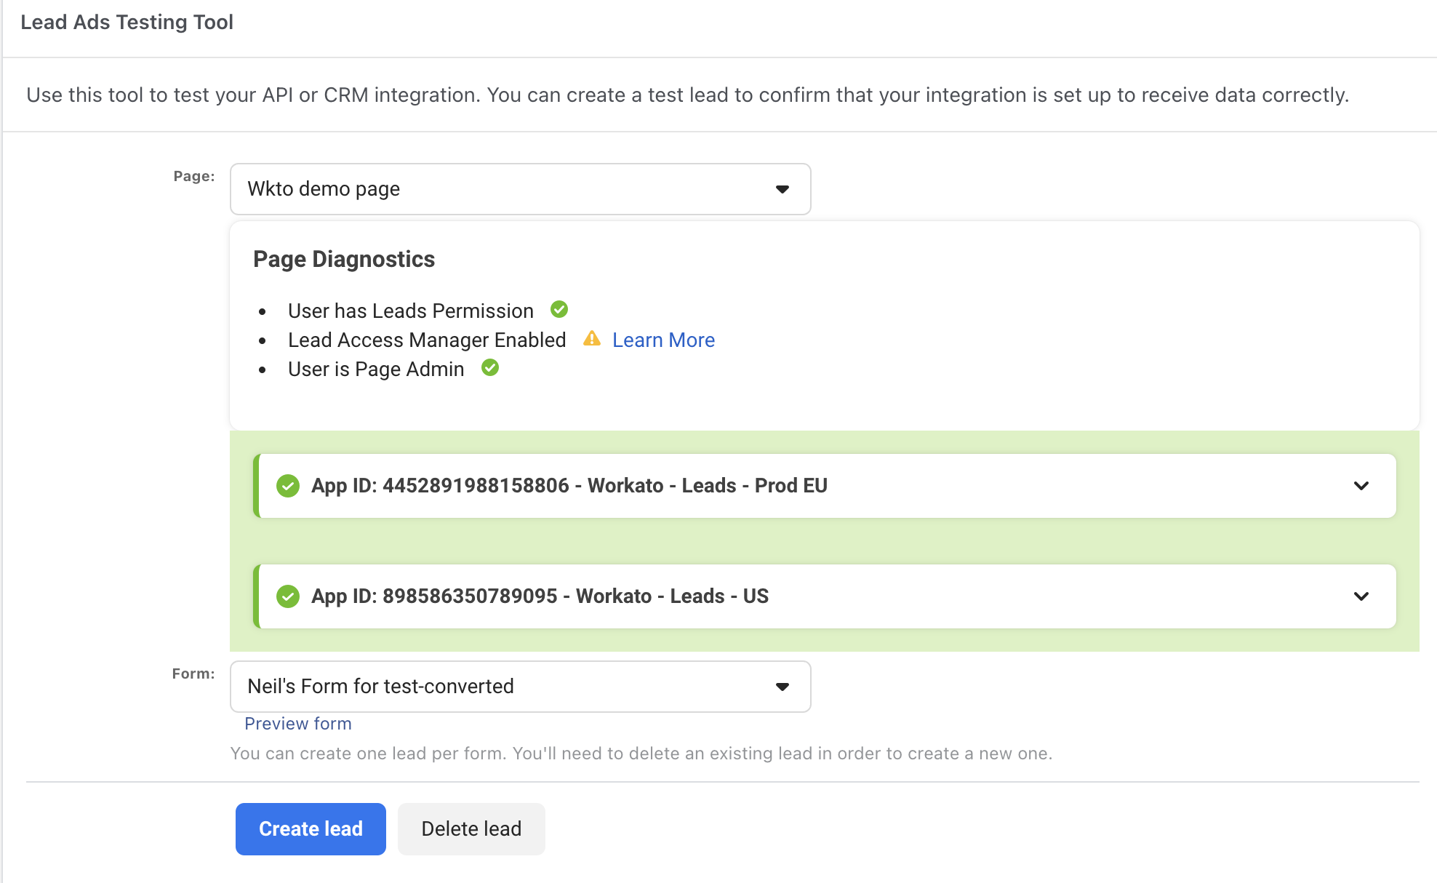Viewport: 1437px width, 883px height.
Task: Click the green check beside User has Leads Permission
Action: [x=559, y=309]
